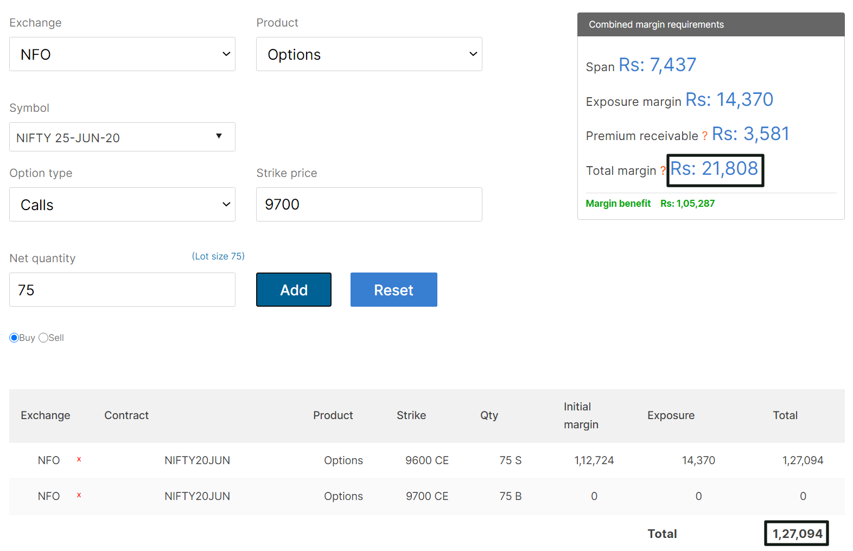The image size is (853, 551).
Task: Click the Total column header
Action: click(x=785, y=415)
